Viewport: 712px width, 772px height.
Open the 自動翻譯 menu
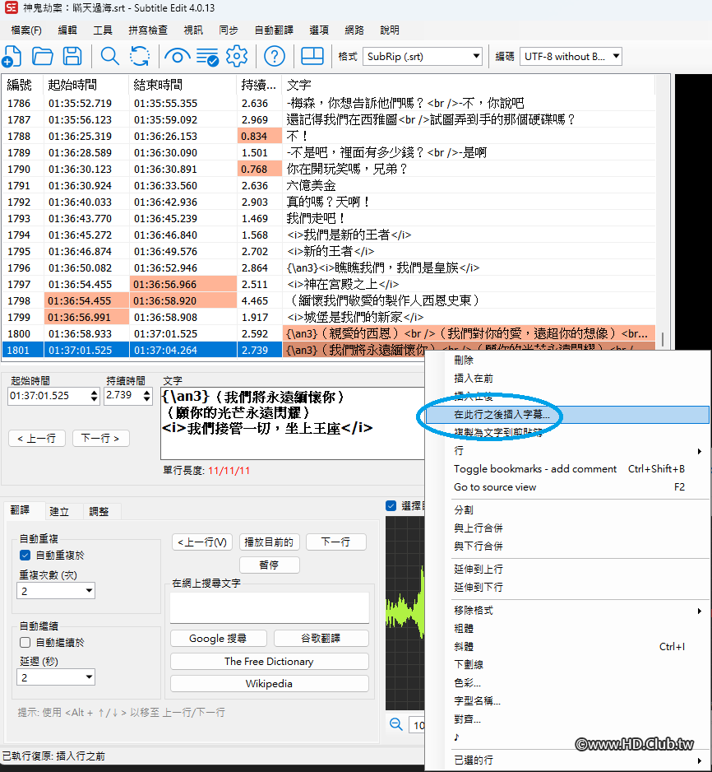click(x=274, y=30)
